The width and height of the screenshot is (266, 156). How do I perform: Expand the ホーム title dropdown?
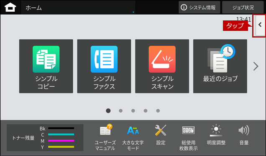coord(78,8)
